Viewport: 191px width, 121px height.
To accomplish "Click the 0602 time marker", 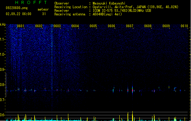I will [x=39, y=26].
